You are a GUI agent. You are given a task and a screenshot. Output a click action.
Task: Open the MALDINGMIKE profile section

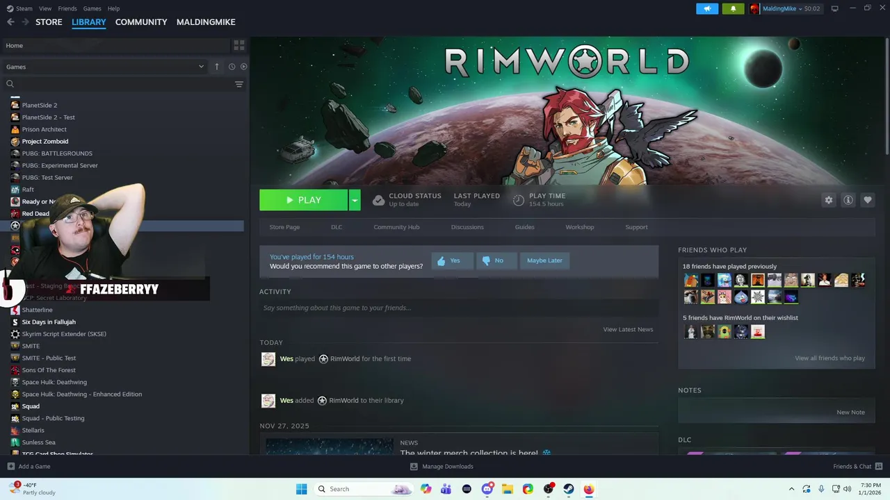pyautogui.click(x=206, y=22)
